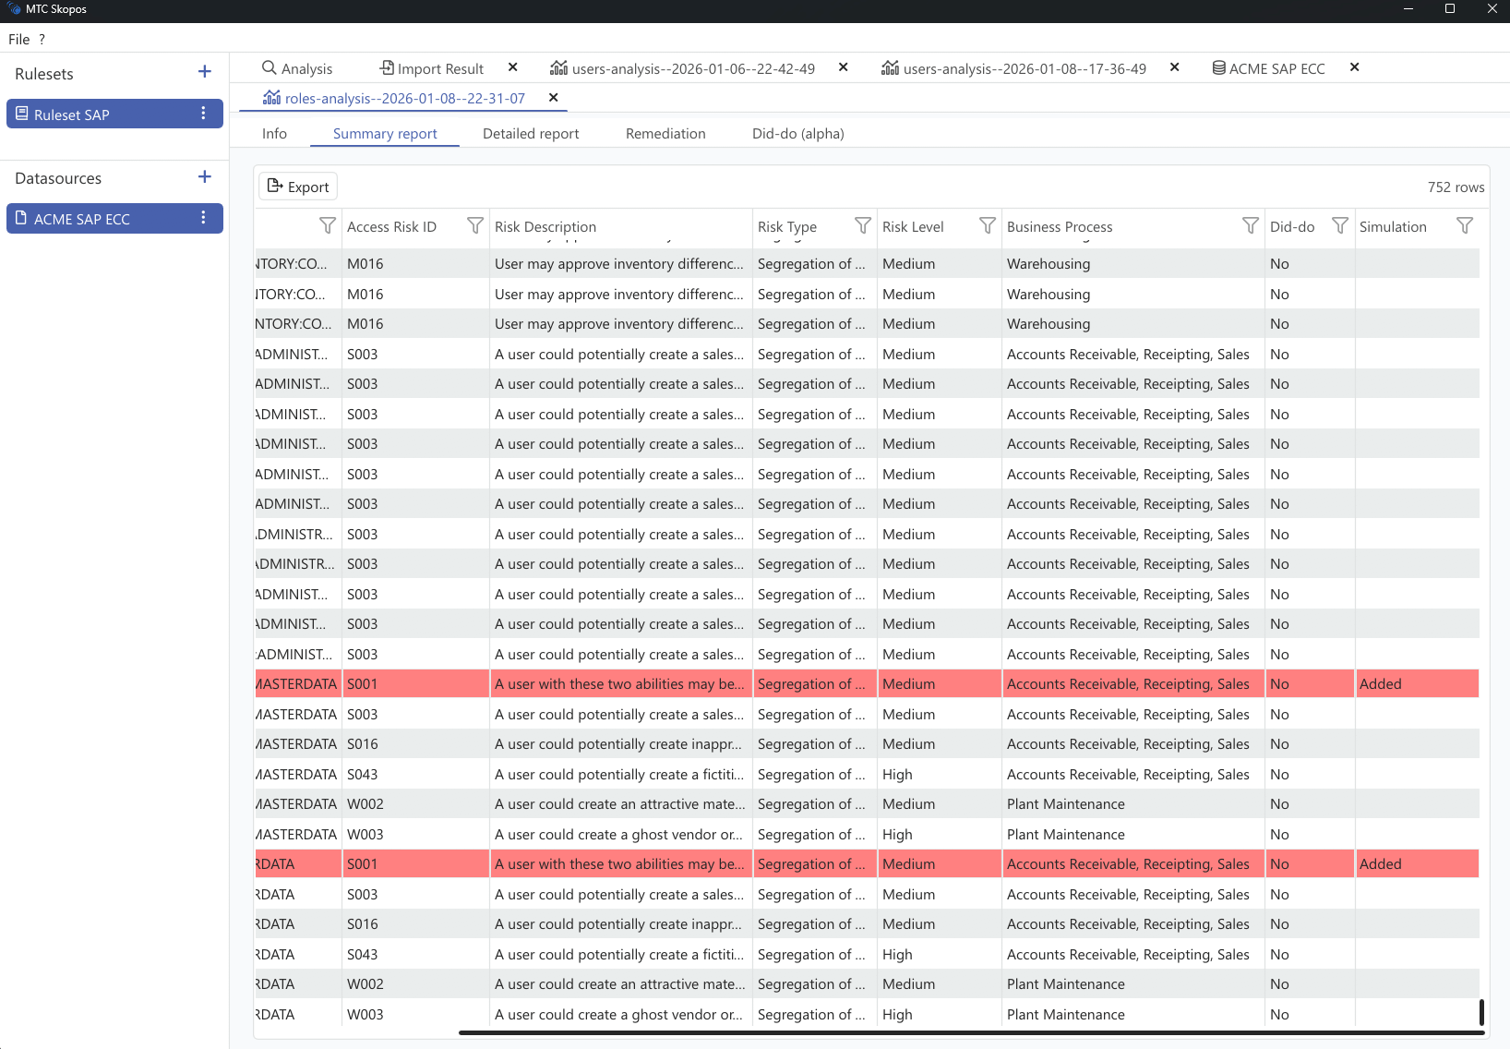Image resolution: width=1510 pixels, height=1049 pixels.
Task: Open ACME SAP ECC datasource options menu
Action: (x=203, y=218)
